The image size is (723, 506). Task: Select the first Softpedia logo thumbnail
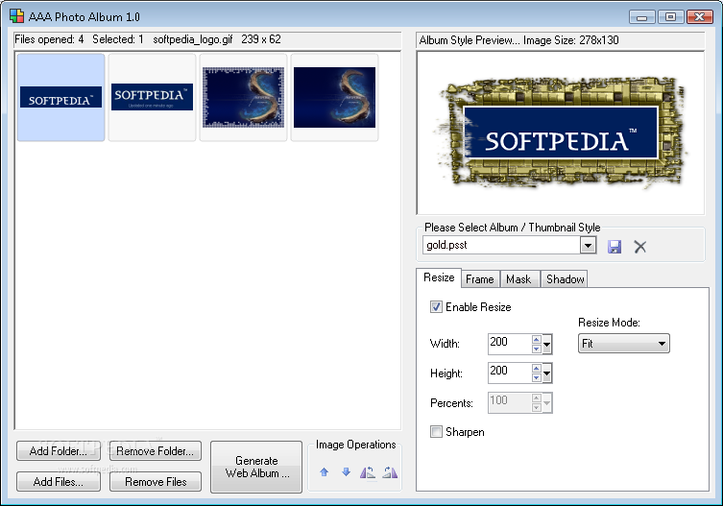click(x=60, y=97)
